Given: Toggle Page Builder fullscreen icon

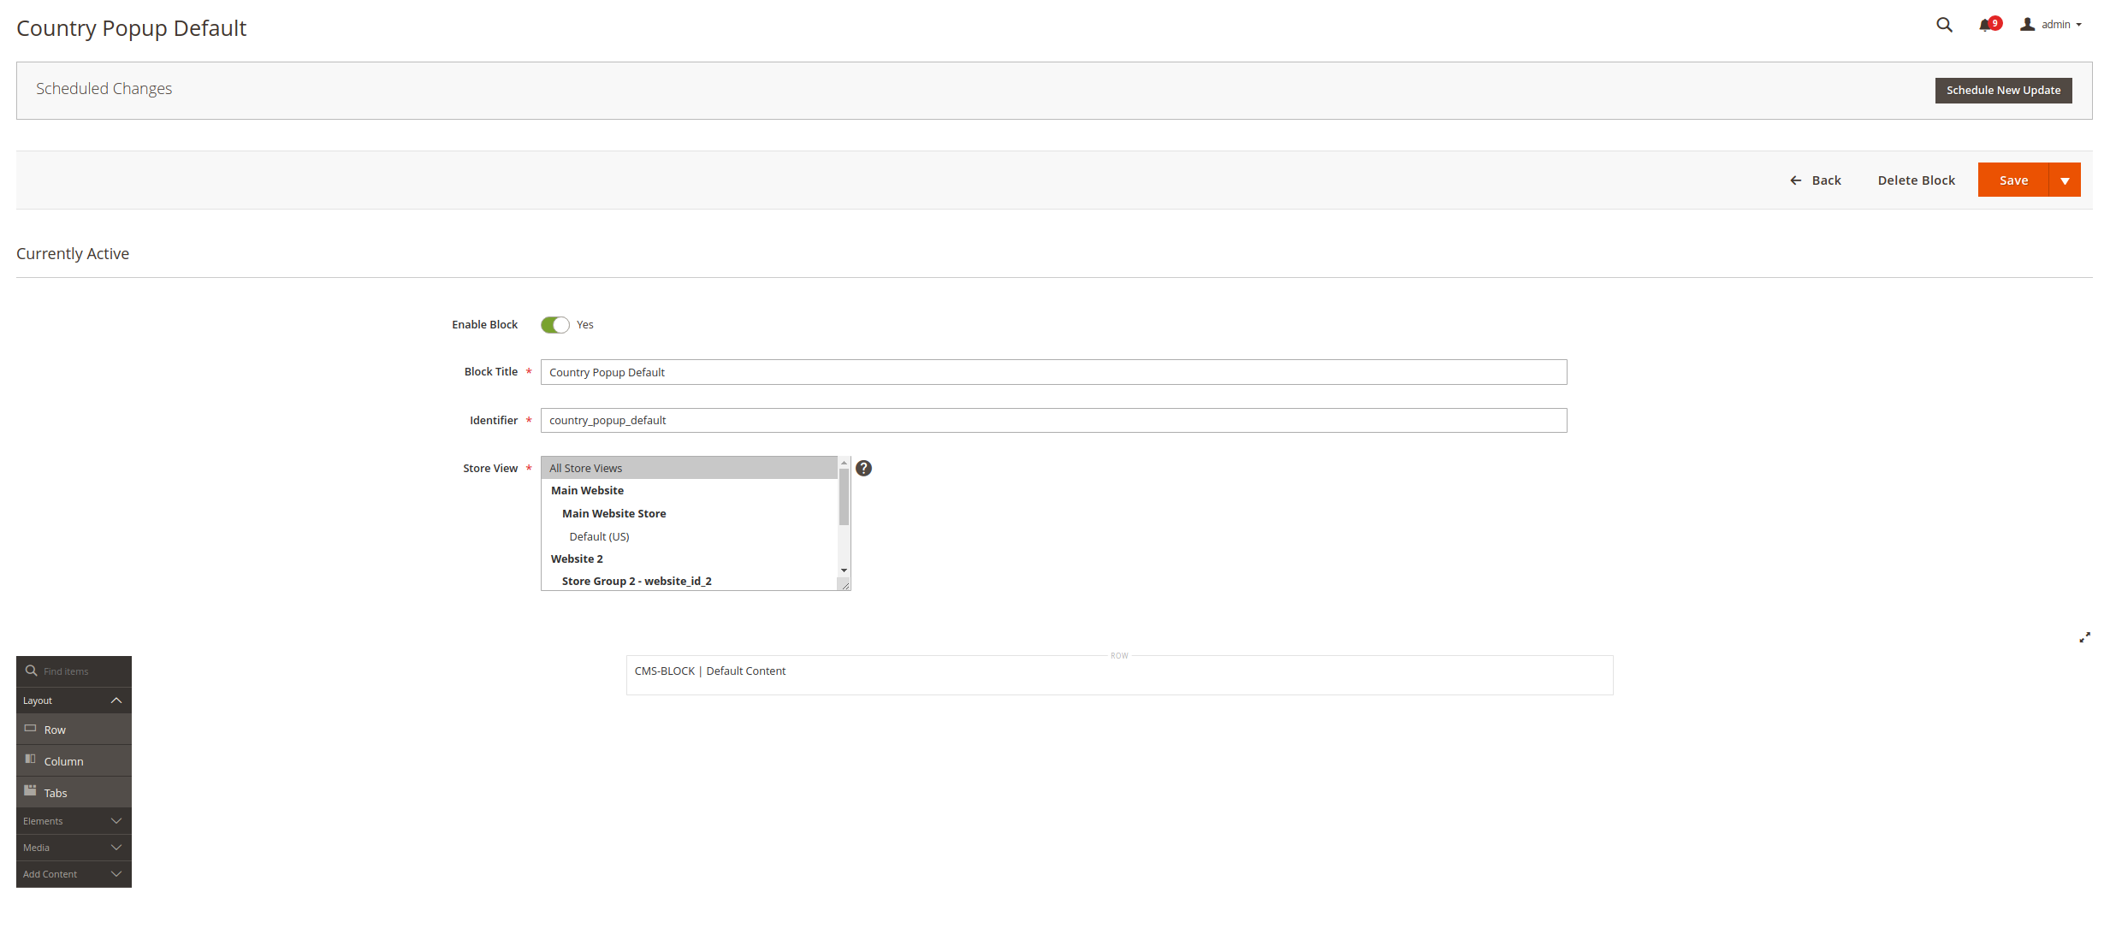Looking at the screenshot, I should tap(2084, 637).
